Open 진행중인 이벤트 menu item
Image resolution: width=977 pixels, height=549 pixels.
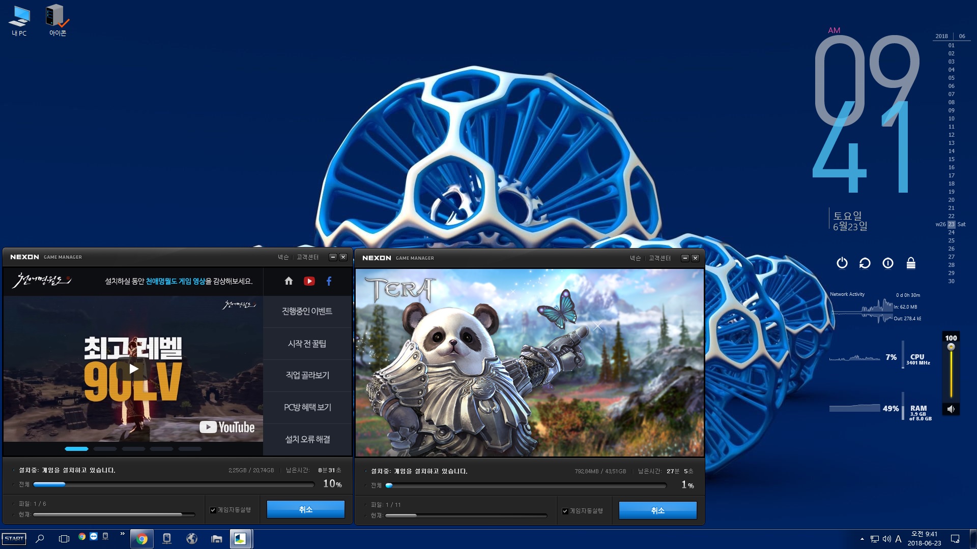(x=307, y=311)
